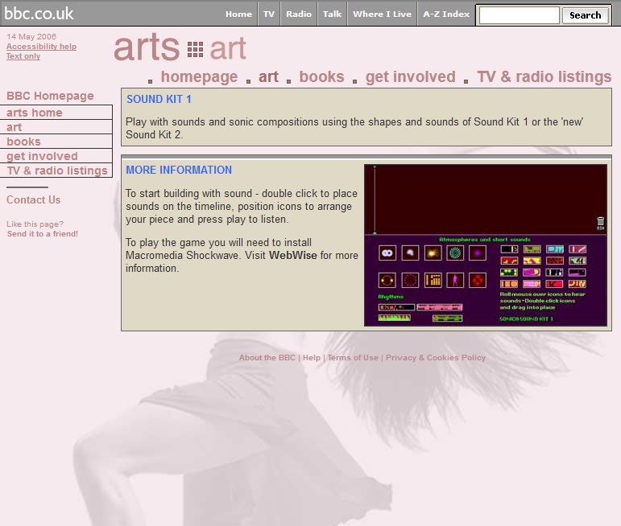Select the yellow equalizer bars sound icon

pyautogui.click(x=433, y=280)
